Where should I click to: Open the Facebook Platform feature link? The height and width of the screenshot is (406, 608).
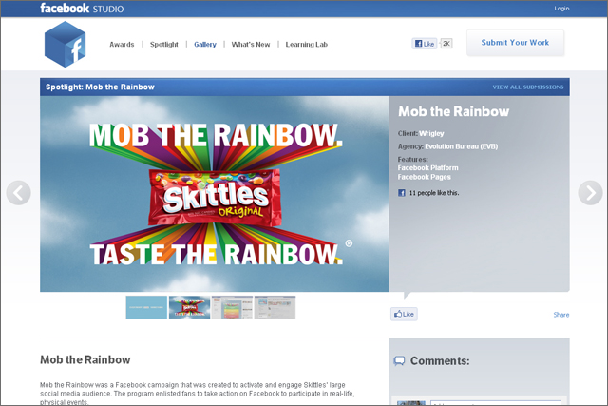click(x=428, y=167)
